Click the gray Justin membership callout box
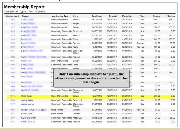The height and width of the screenshot is (129, 180). [x=91, y=78]
